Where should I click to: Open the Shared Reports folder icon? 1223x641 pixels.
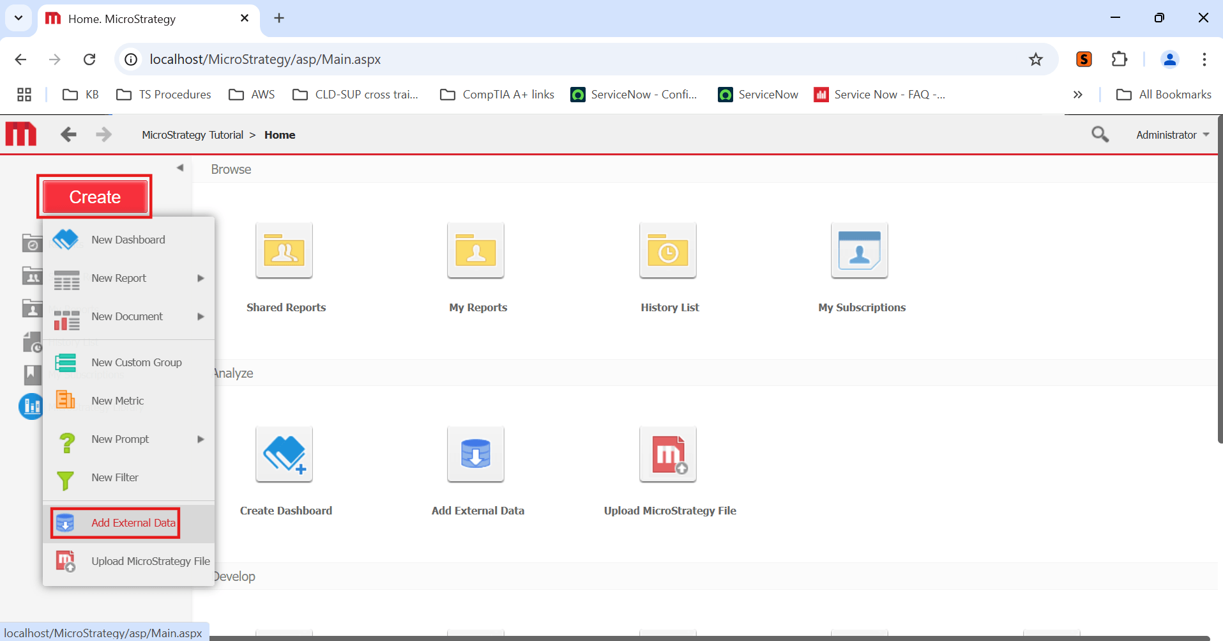click(x=284, y=251)
